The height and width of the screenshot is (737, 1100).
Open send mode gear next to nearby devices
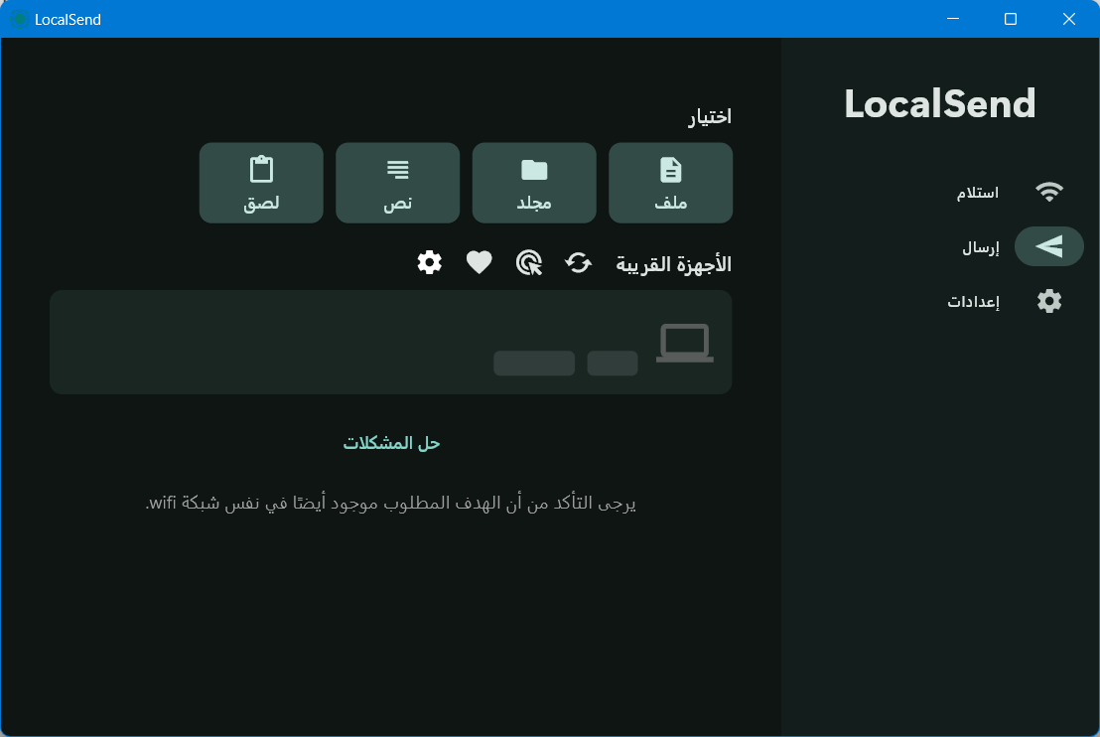(x=429, y=263)
